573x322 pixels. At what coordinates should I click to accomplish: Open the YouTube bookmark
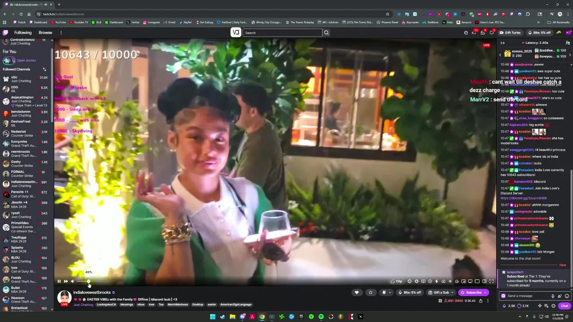pyautogui.click(x=58, y=22)
